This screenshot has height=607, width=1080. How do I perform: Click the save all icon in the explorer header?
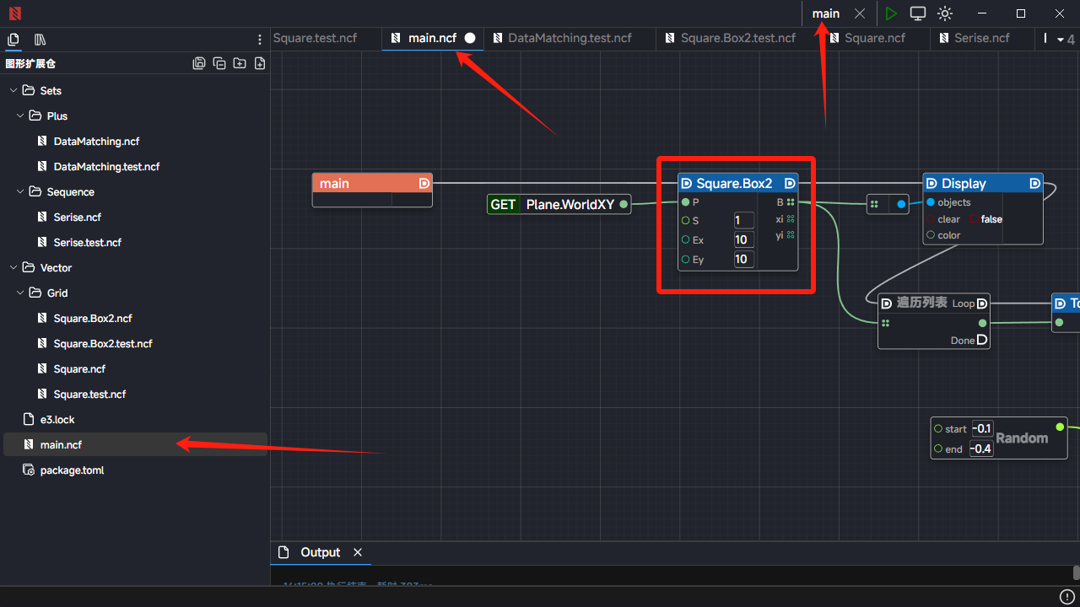199,63
